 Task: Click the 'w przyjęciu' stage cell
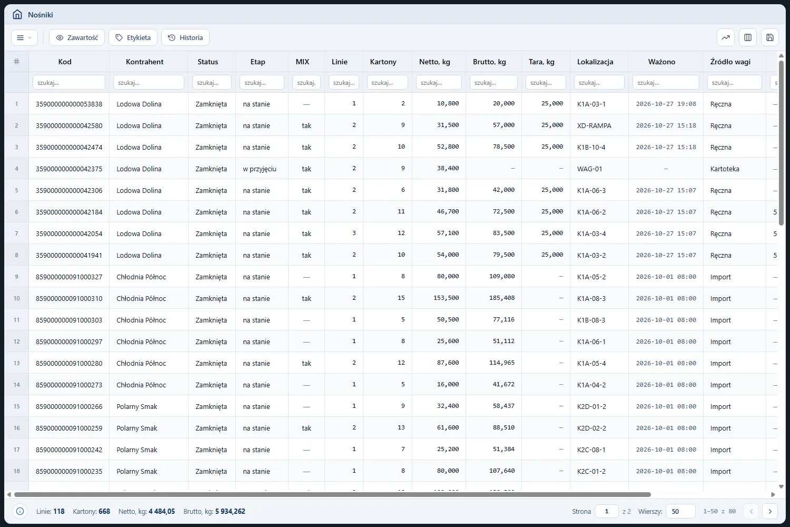click(x=260, y=169)
